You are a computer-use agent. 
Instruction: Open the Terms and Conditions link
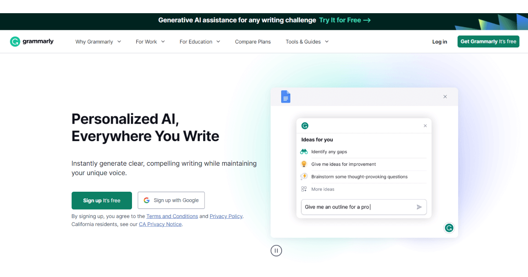click(x=172, y=216)
